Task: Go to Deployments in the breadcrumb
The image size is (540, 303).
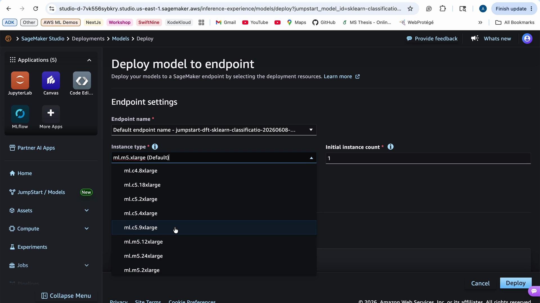Action: point(88,39)
